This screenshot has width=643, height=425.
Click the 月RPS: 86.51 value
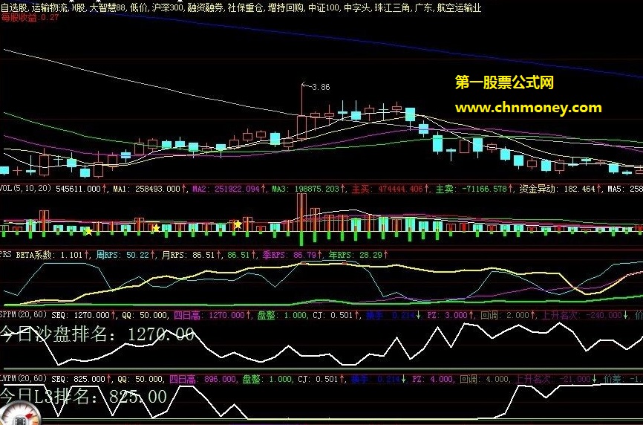[x=188, y=255]
